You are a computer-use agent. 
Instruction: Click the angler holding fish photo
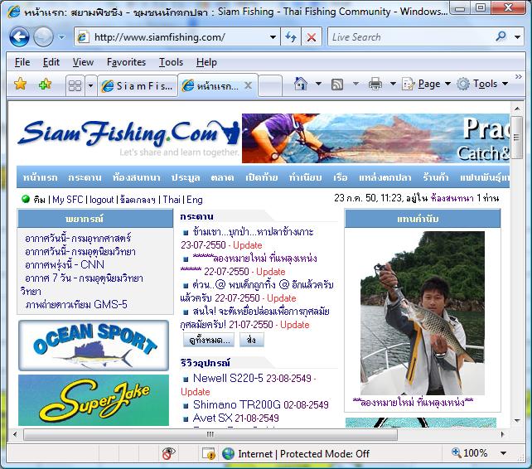pos(422,313)
